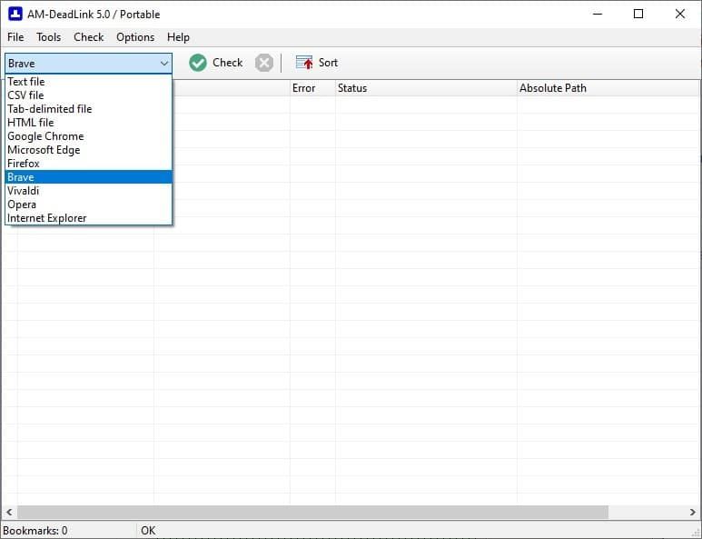Open the Options menu
Image resolution: width=702 pixels, height=539 pixels.
coord(135,37)
